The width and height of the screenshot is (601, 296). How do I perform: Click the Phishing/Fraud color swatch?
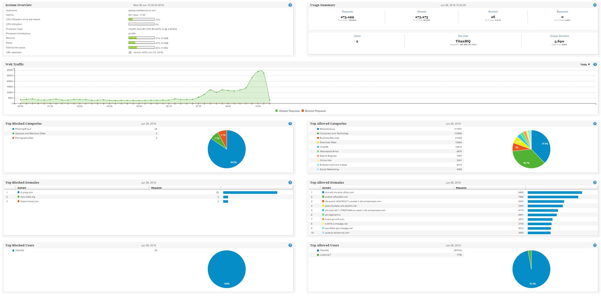tap(13, 129)
